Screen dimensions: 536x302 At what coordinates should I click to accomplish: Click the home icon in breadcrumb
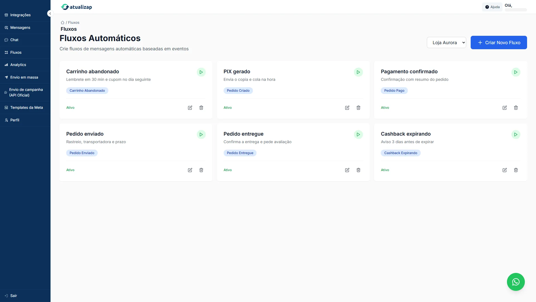click(63, 22)
